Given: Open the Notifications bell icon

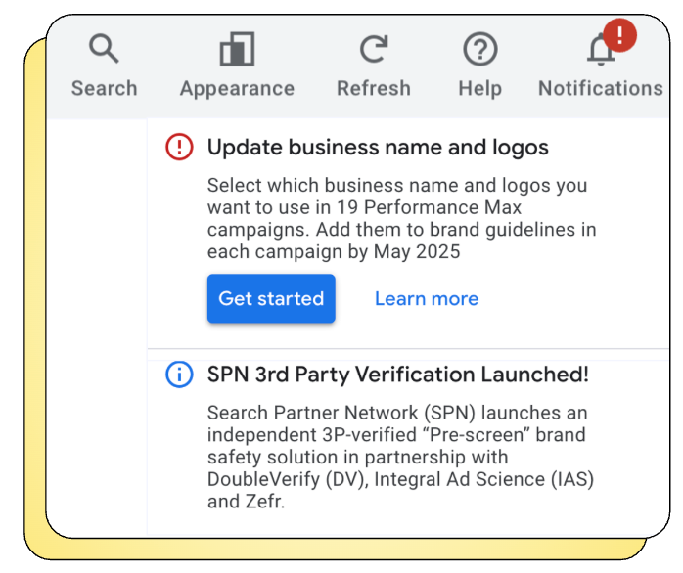Looking at the screenshot, I should tap(600, 51).
